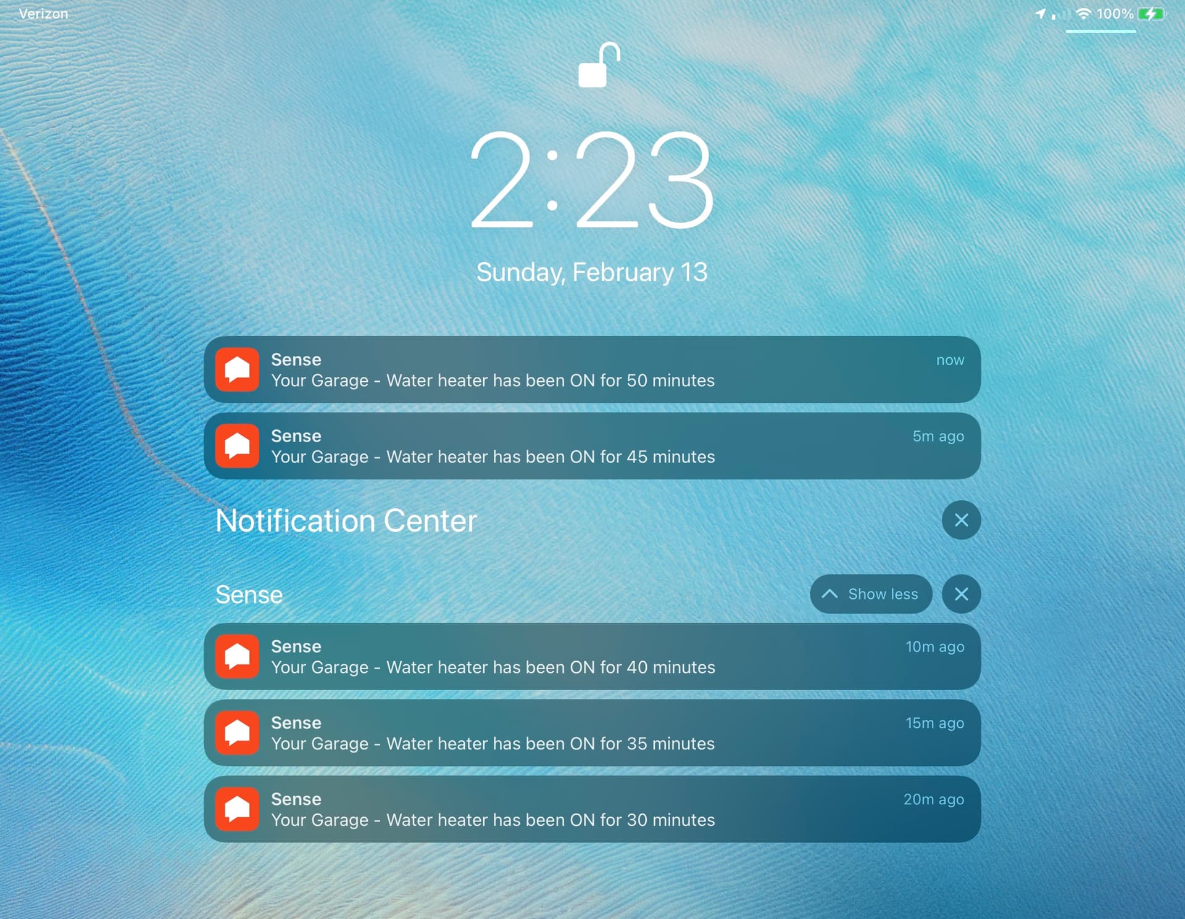
Task: Clear all via Notification Center X button
Action: click(x=961, y=520)
